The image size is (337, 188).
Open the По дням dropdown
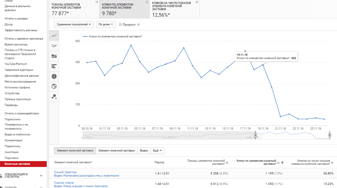106,24
